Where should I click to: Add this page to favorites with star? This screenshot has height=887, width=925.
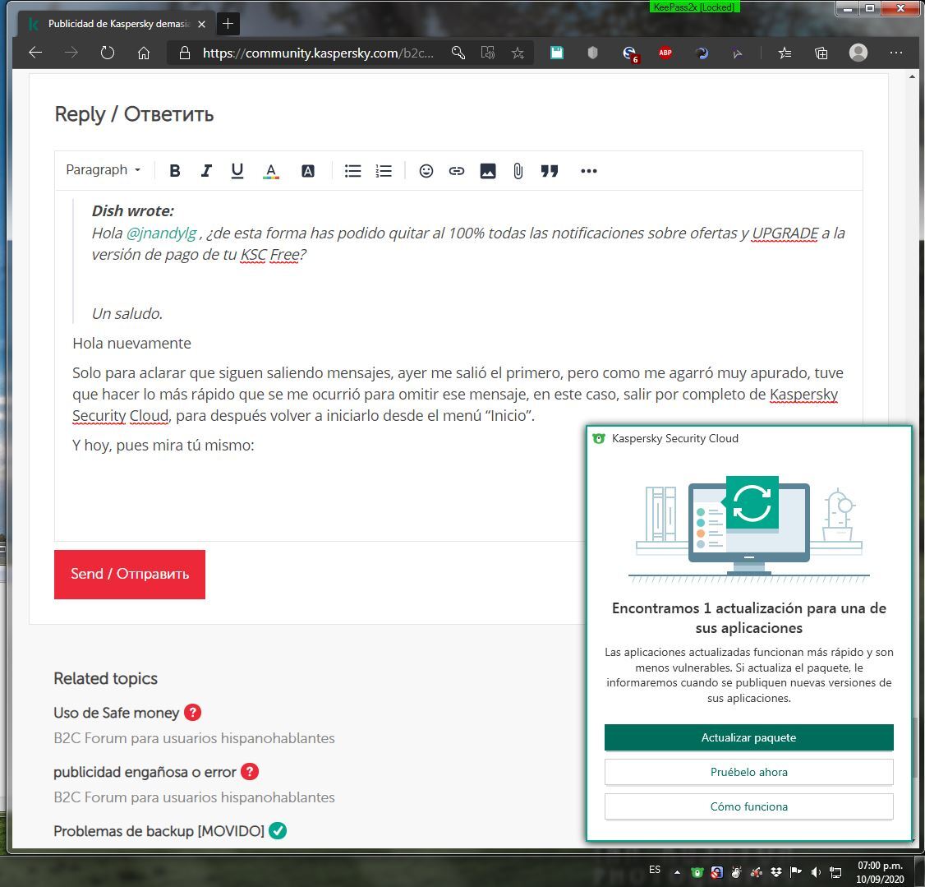pos(518,53)
